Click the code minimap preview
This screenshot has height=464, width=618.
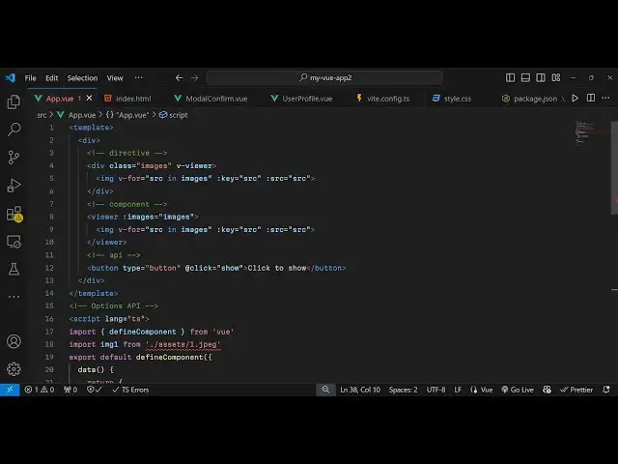pos(585,133)
